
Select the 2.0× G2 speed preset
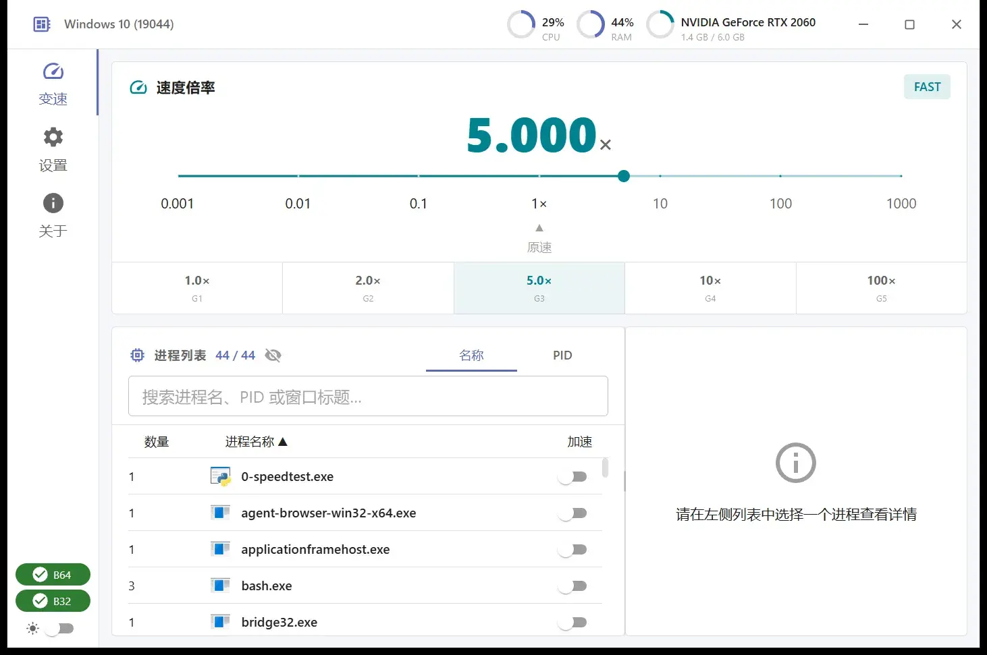pyautogui.click(x=368, y=288)
